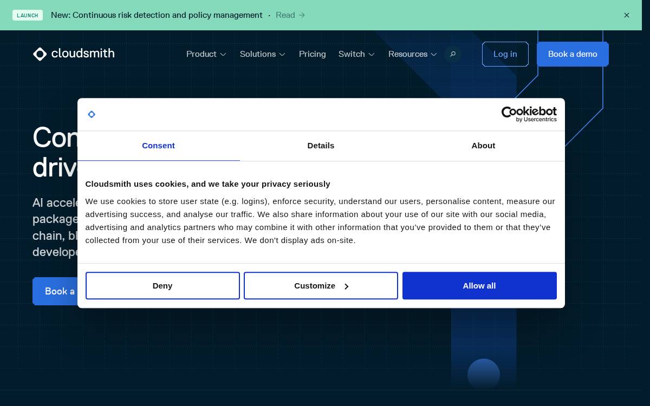This screenshot has height=406, width=650.
Task: Click the small Cloudsmith icon in cookie dialog
Action: click(x=92, y=114)
